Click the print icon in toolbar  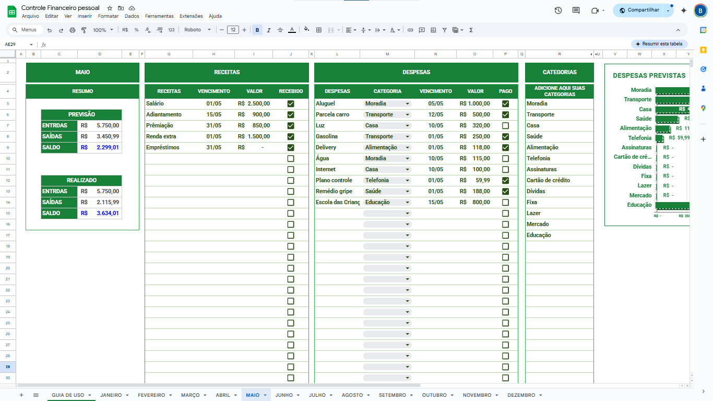(x=73, y=30)
